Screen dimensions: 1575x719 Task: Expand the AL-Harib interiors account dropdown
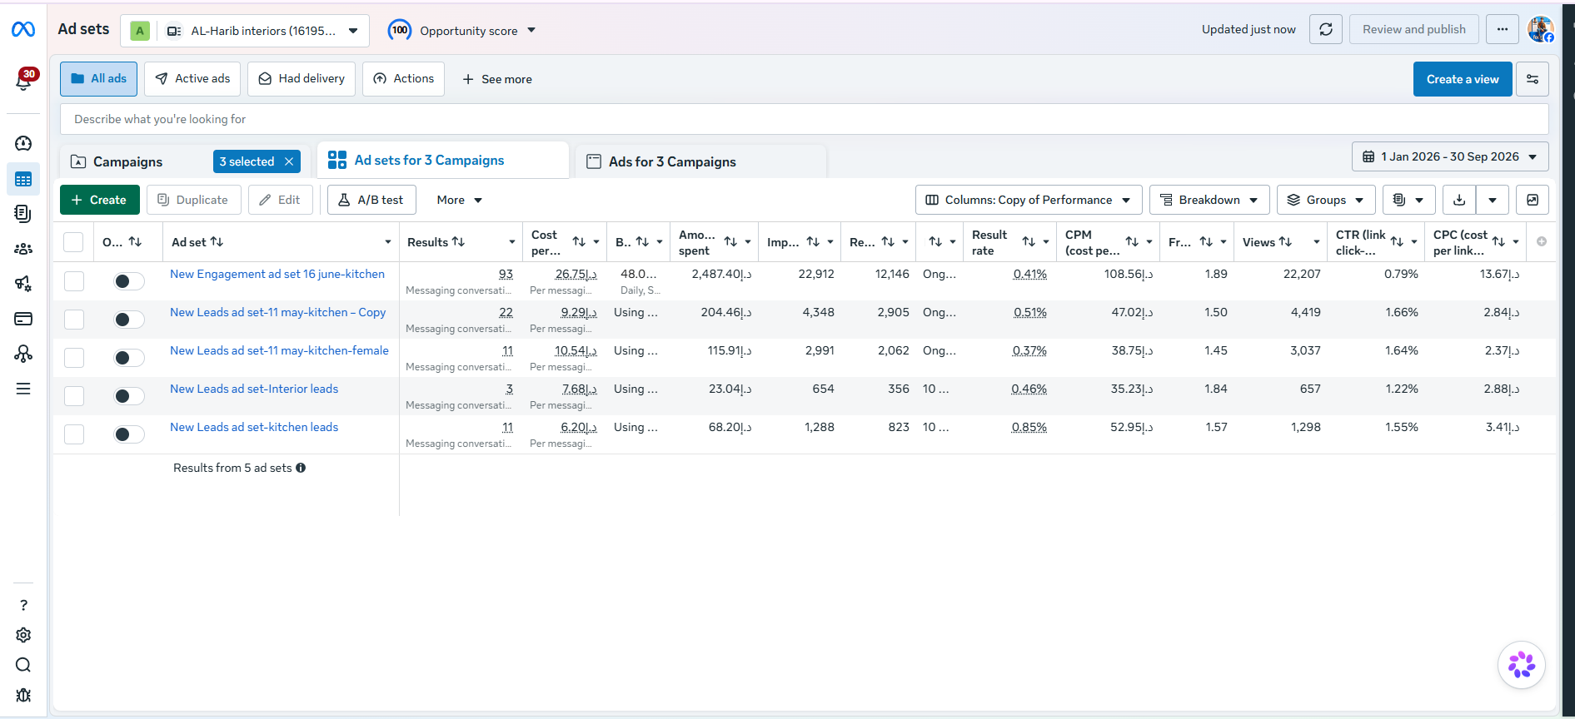click(245, 31)
